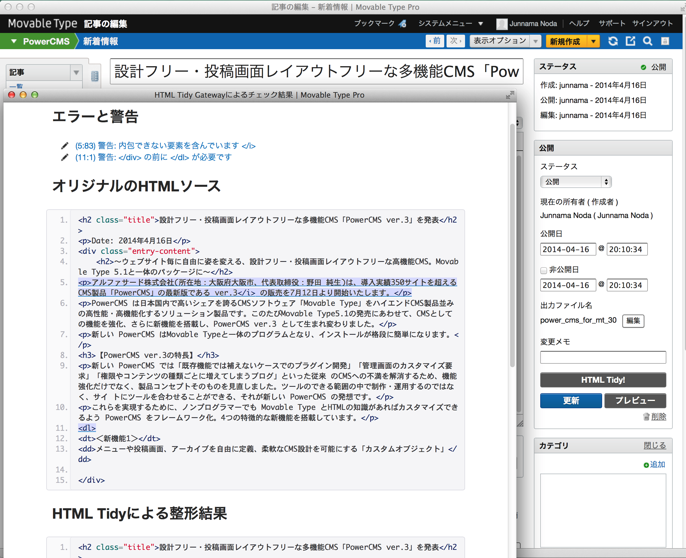Open the 公開 status select box

(576, 182)
